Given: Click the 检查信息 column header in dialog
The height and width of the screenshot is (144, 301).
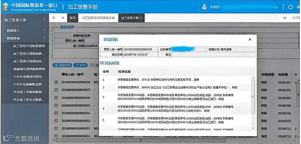Looking at the screenshot, I should [x=124, y=72].
